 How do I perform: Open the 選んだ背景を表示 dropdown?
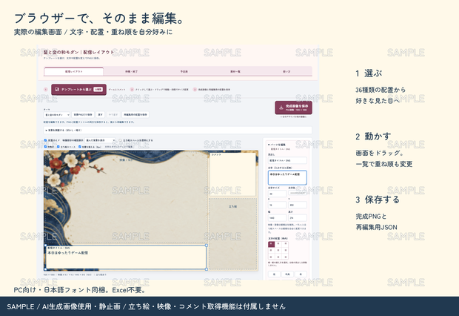pos(100,140)
